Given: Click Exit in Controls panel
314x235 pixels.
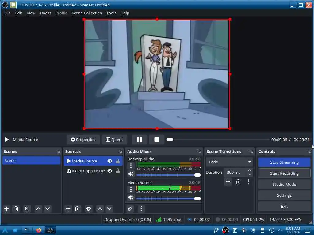Looking at the screenshot, I should [x=284, y=206].
